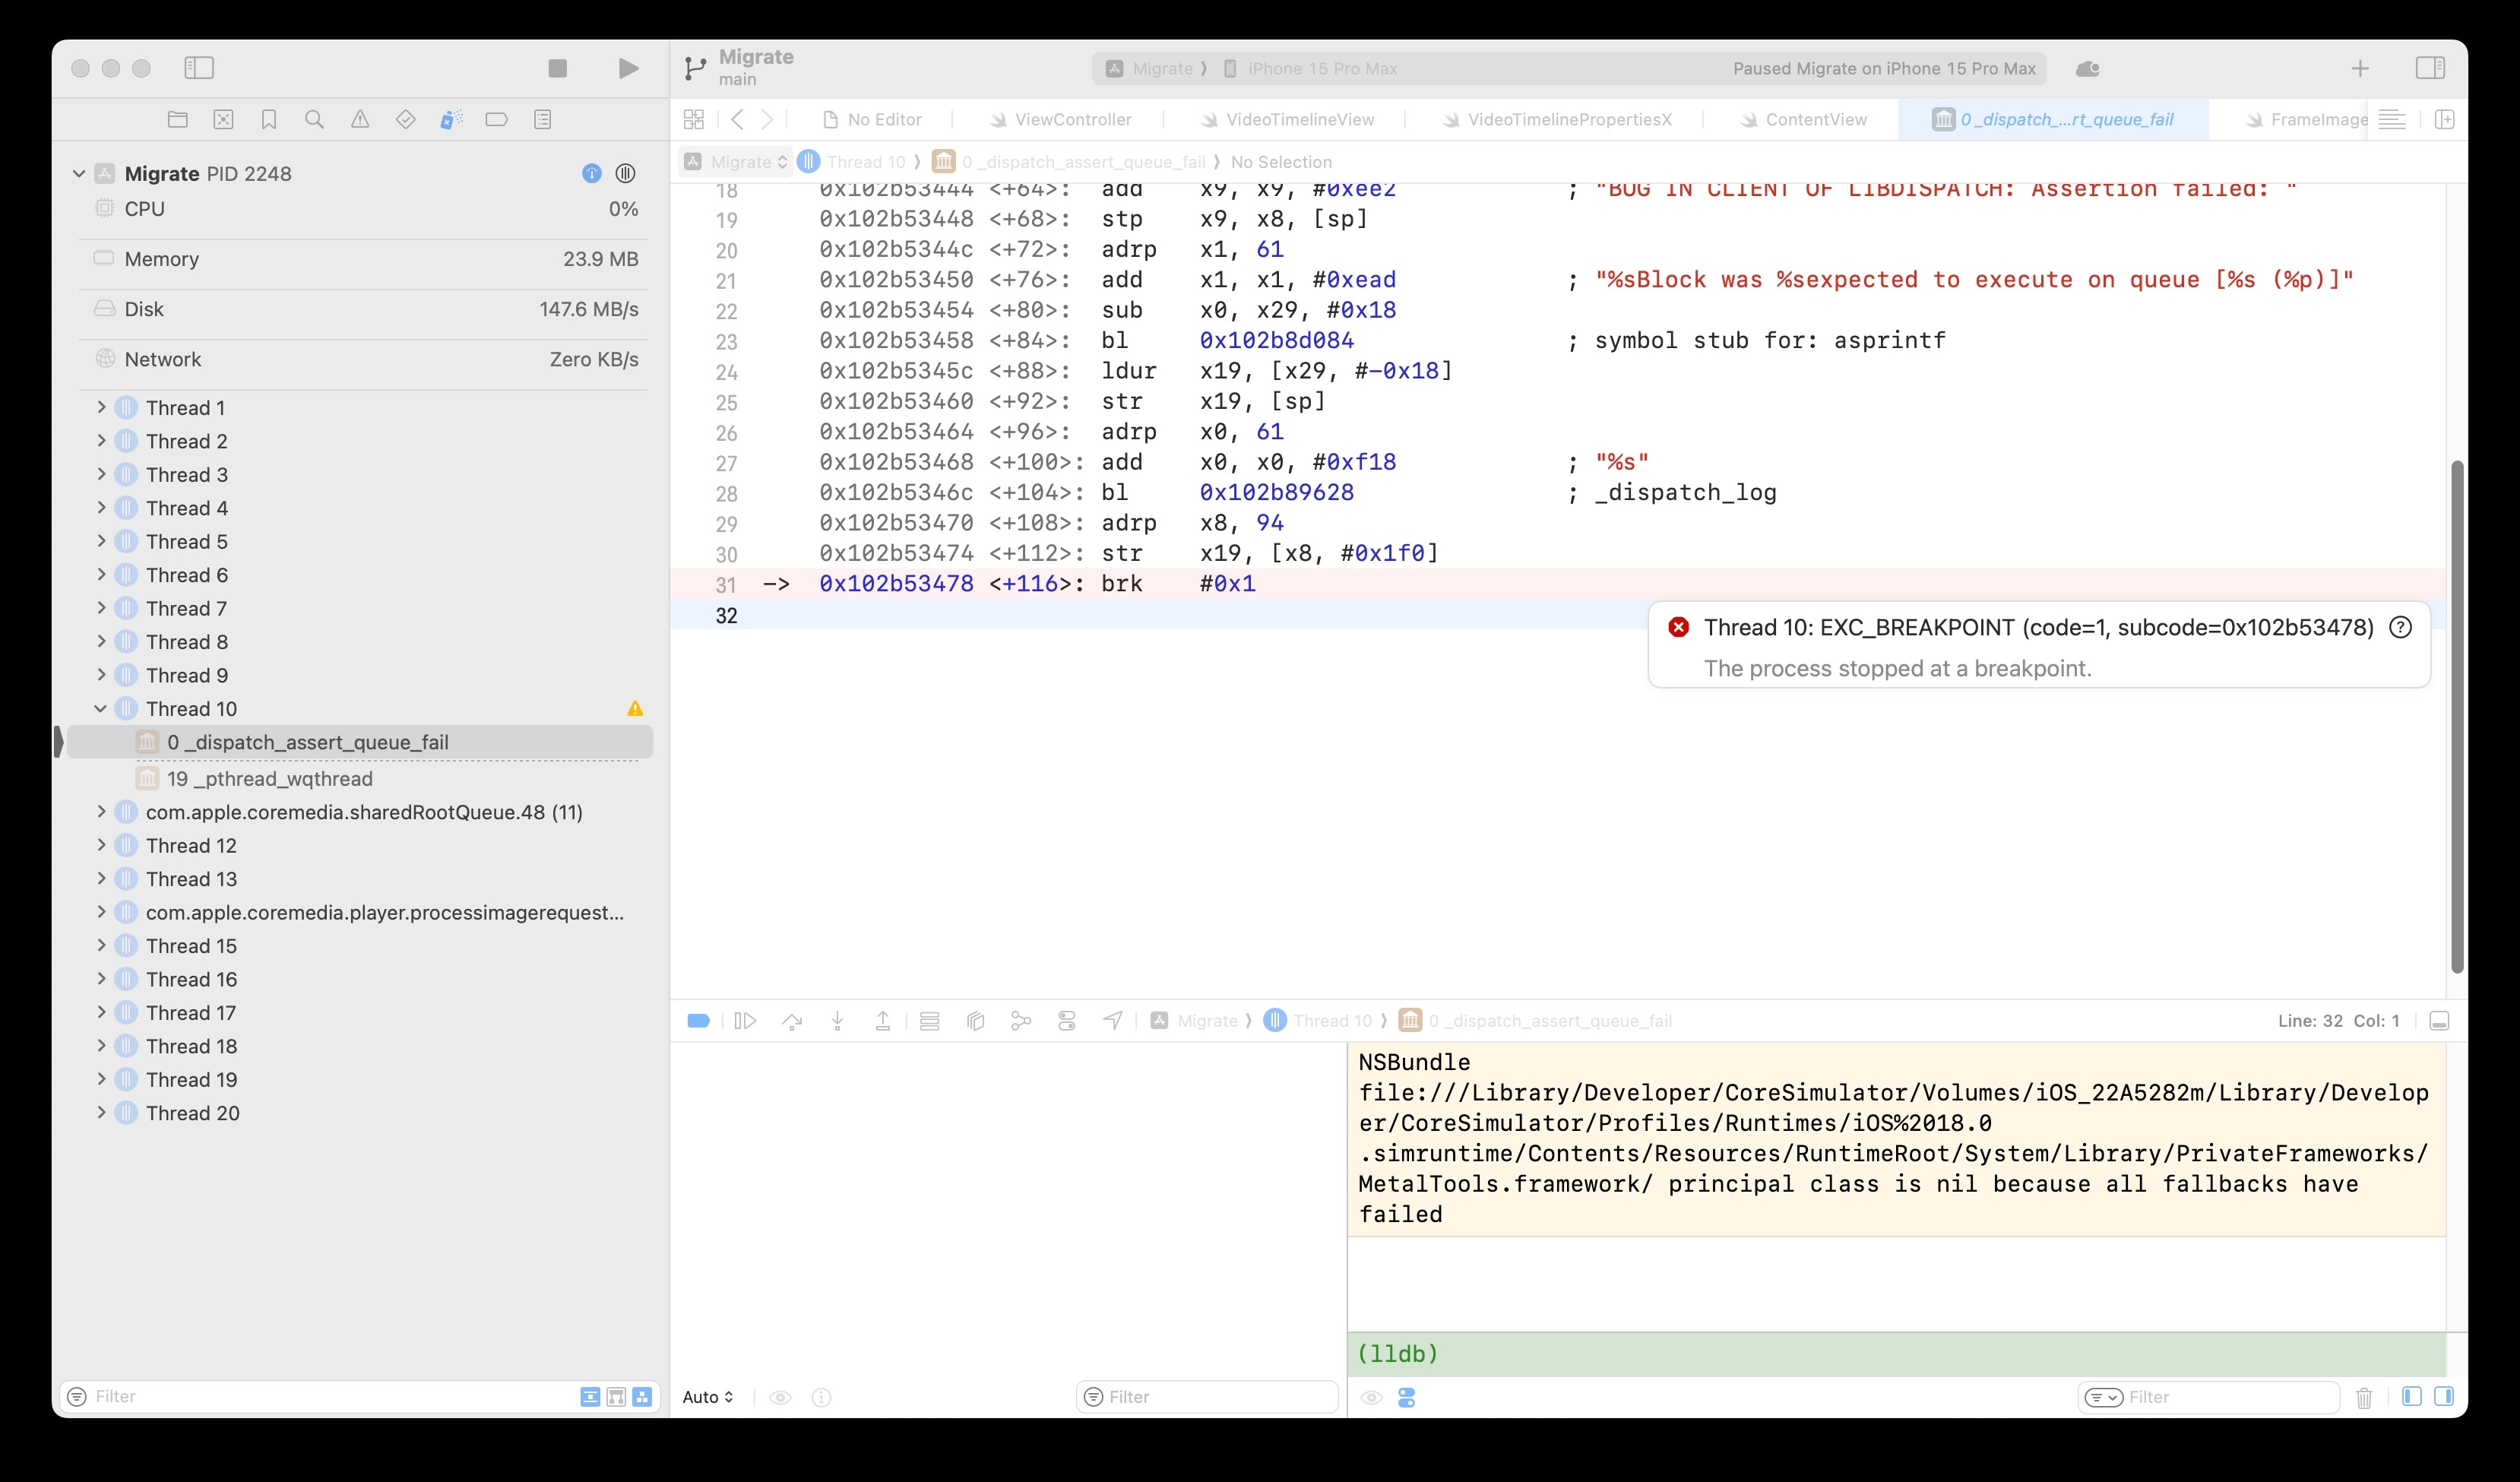Click the error help question mark icon
The width and height of the screenshot is (2520, 1482).
[x=2400, y=627]
